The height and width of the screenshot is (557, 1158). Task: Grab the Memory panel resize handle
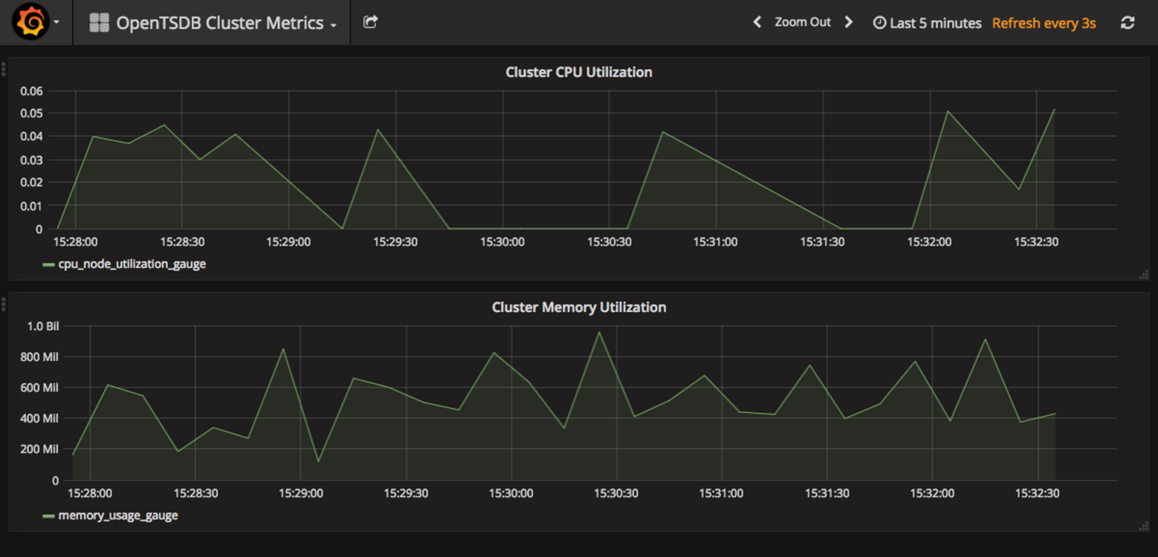tap(1143, 526)
